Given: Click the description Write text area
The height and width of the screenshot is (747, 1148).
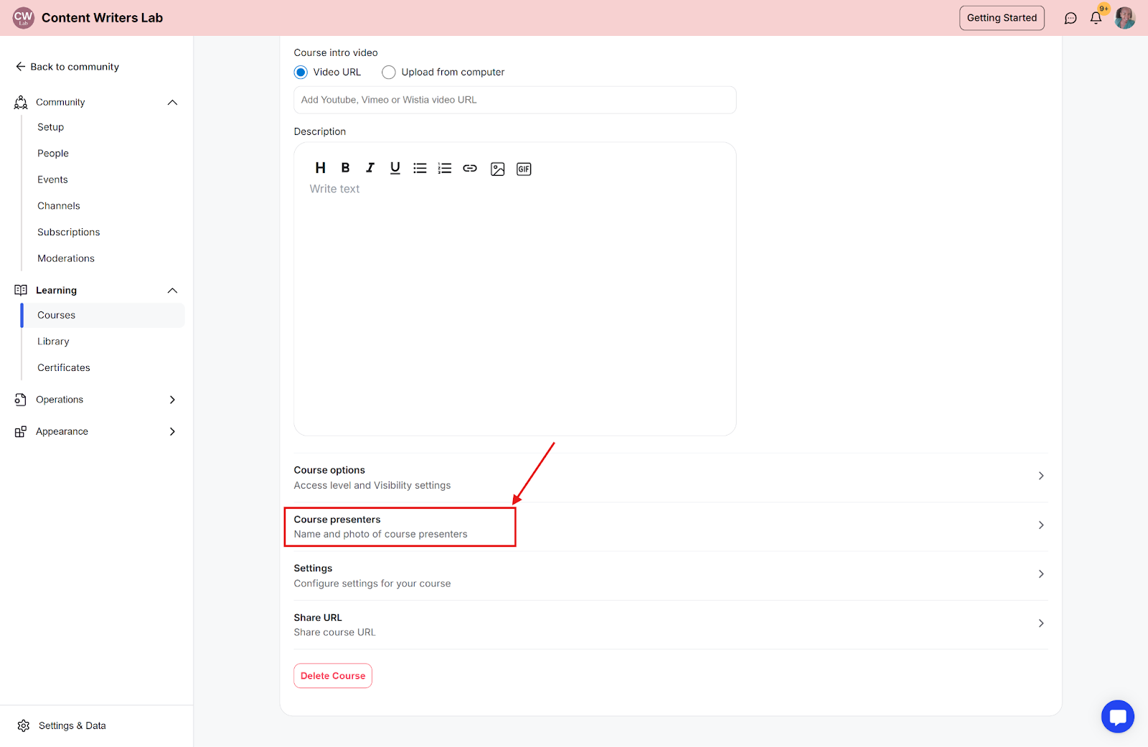Looking at the screenshot, I should [x=515, y=289].
